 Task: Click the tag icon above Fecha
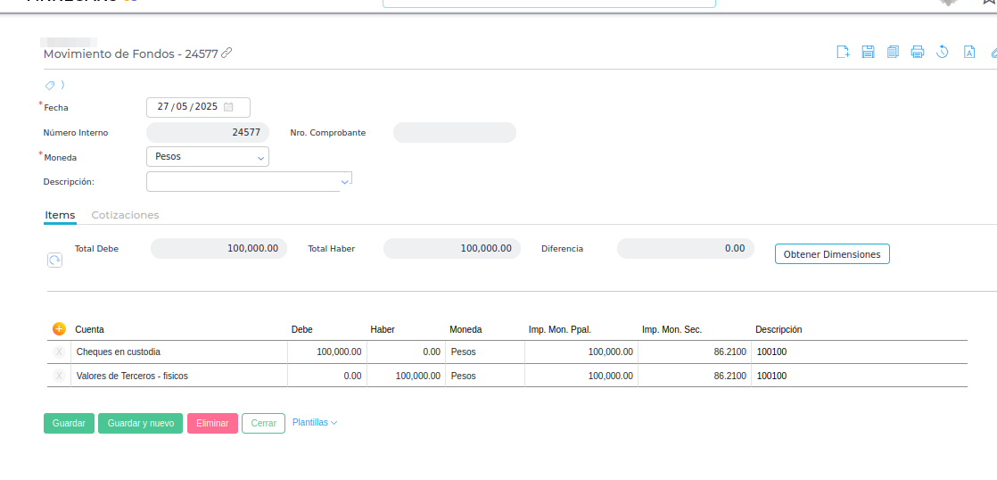pyautogui.click(x=51, y=86)
